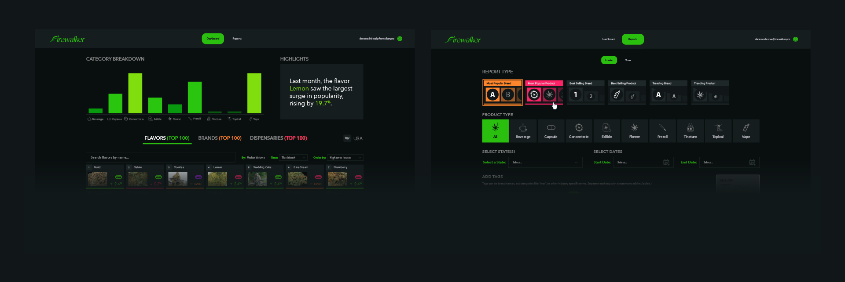Viewport: 845px width, 282px height.
Task: Toggle the Create mode pill button
Action: click(609, 60)
